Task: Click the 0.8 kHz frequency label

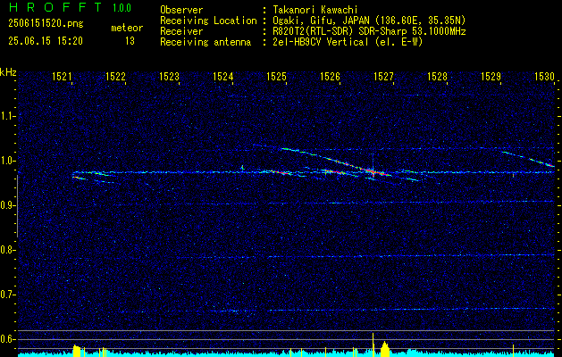Action: tap(7, 250)
